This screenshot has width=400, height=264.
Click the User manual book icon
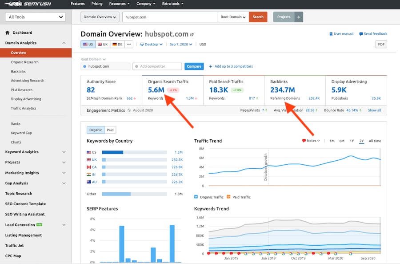[x=331, y=34]
